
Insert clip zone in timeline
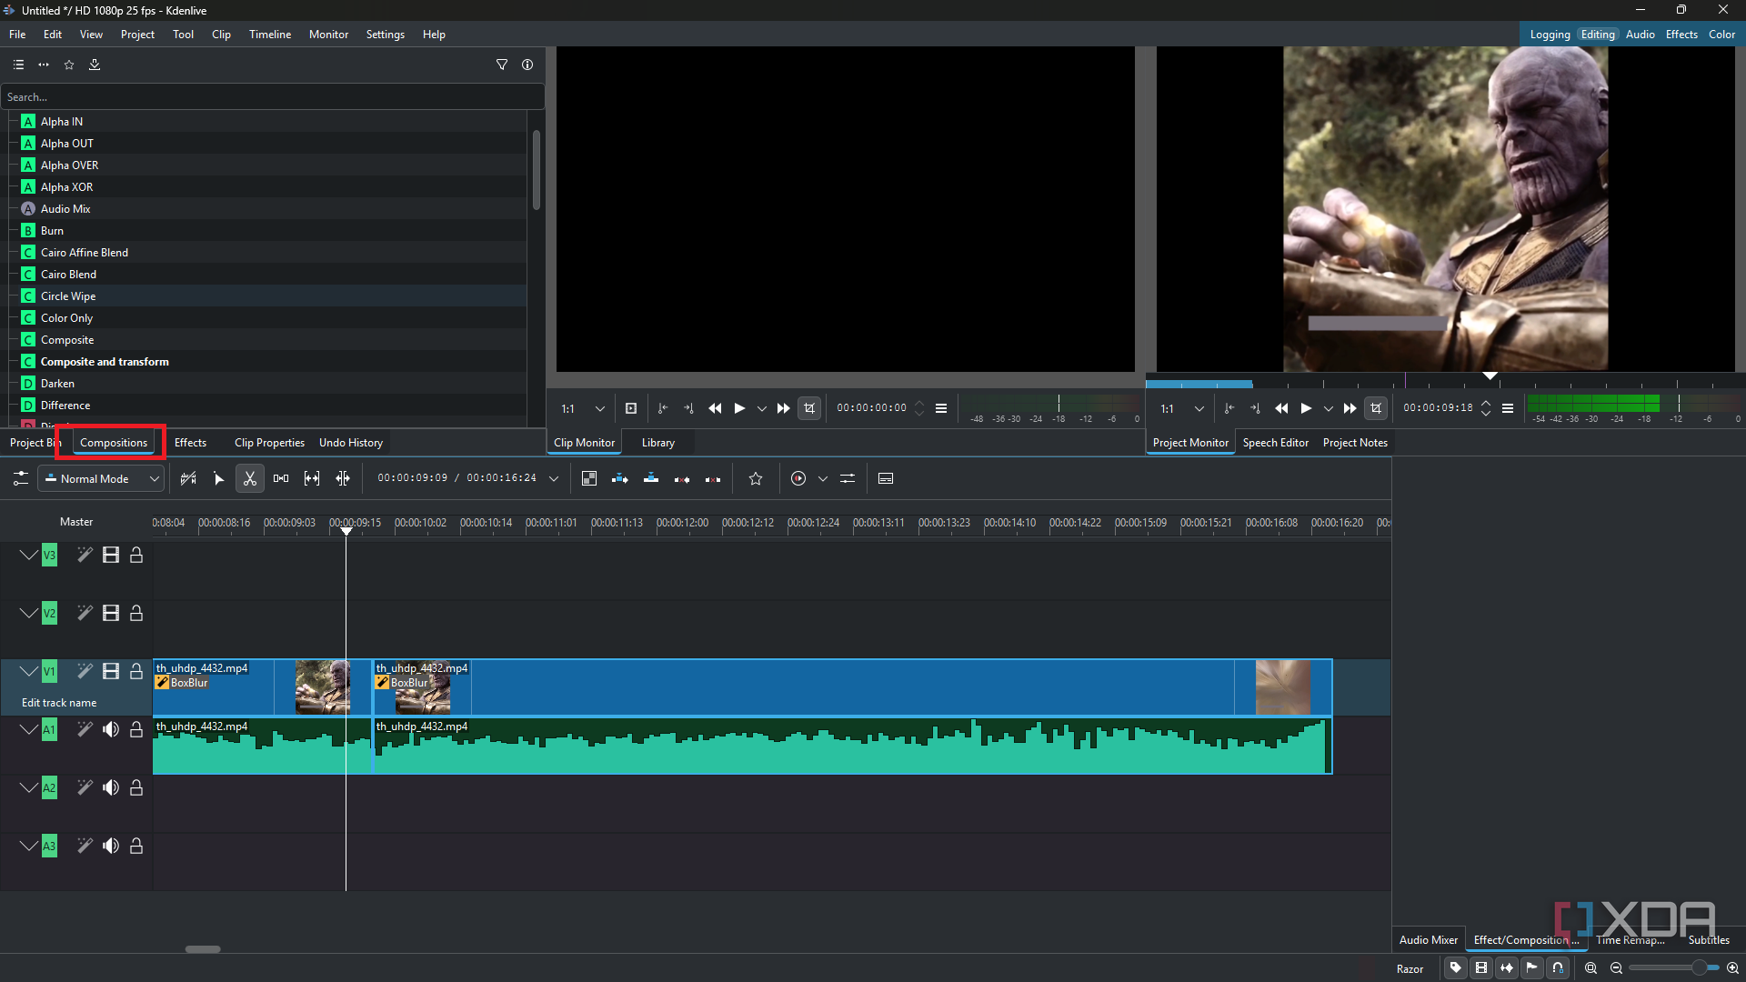coord(620,478)
